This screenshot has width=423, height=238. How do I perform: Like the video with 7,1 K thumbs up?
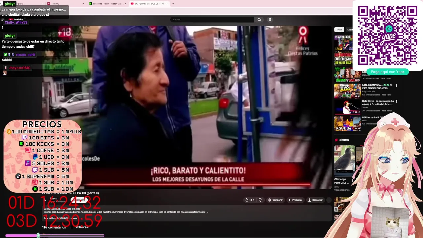[249, 200]
